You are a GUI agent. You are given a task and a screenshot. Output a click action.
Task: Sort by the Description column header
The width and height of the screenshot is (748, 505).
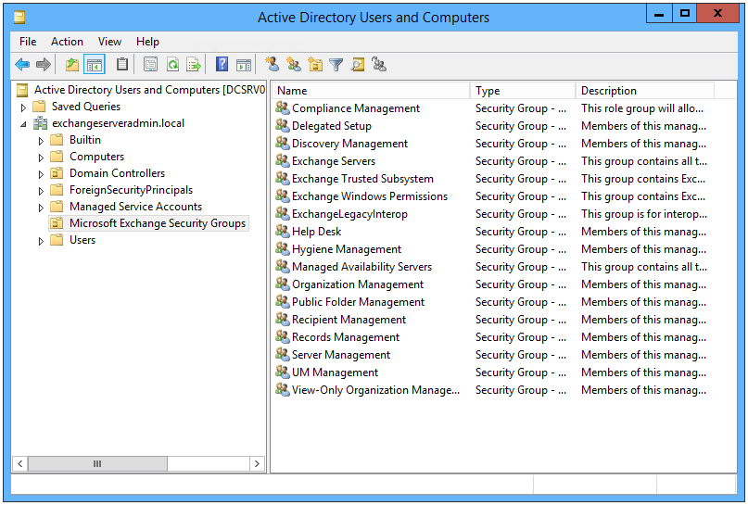pyautogui.click(x=645, y=91)
